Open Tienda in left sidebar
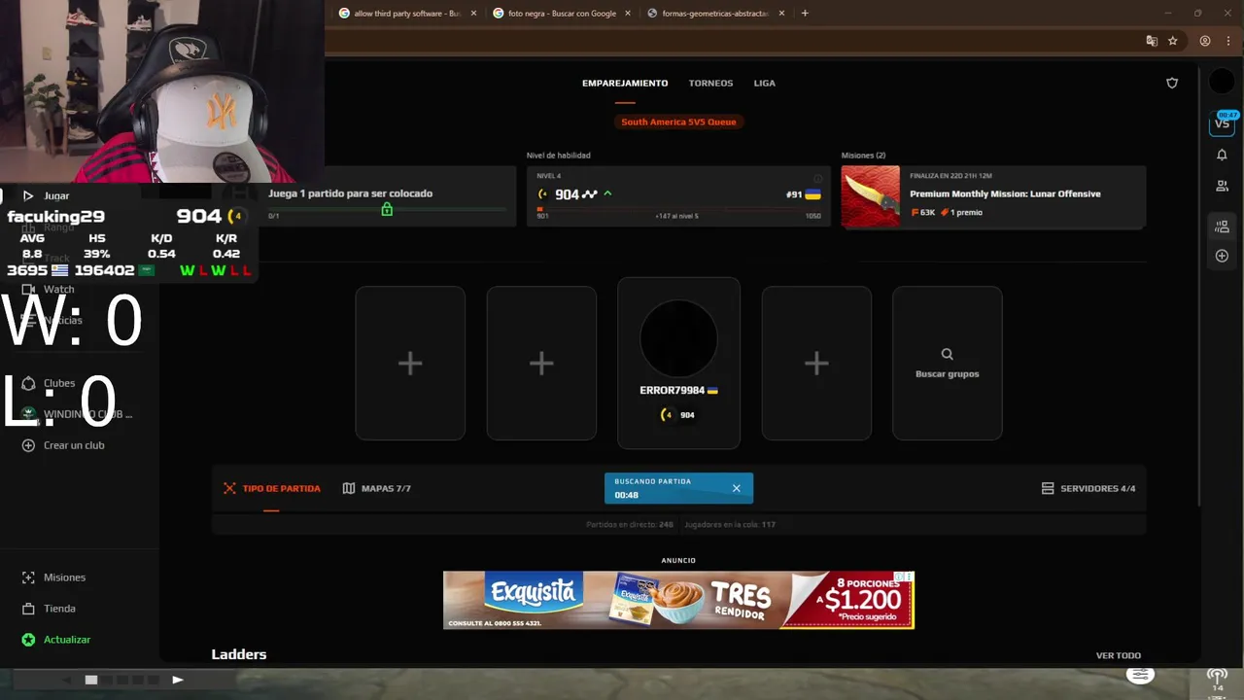This screenshot has width=1244, height=700. (x=59, y=609)
